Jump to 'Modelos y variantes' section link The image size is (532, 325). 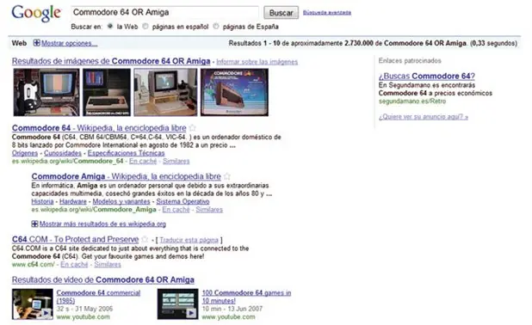click(121, 202)
